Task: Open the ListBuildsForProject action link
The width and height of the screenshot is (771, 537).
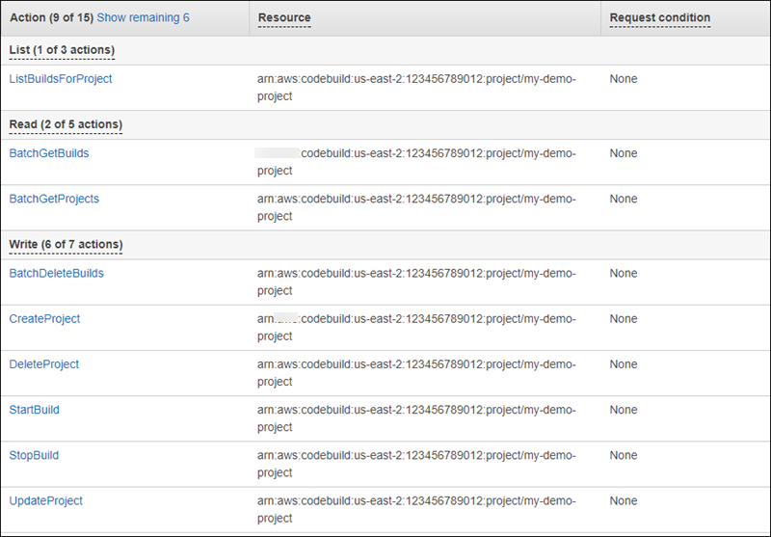Action: coord(61,79)
